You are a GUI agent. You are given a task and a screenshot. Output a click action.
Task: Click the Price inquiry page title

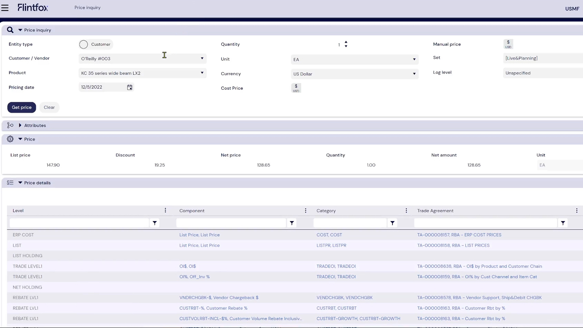click(87, 8)
